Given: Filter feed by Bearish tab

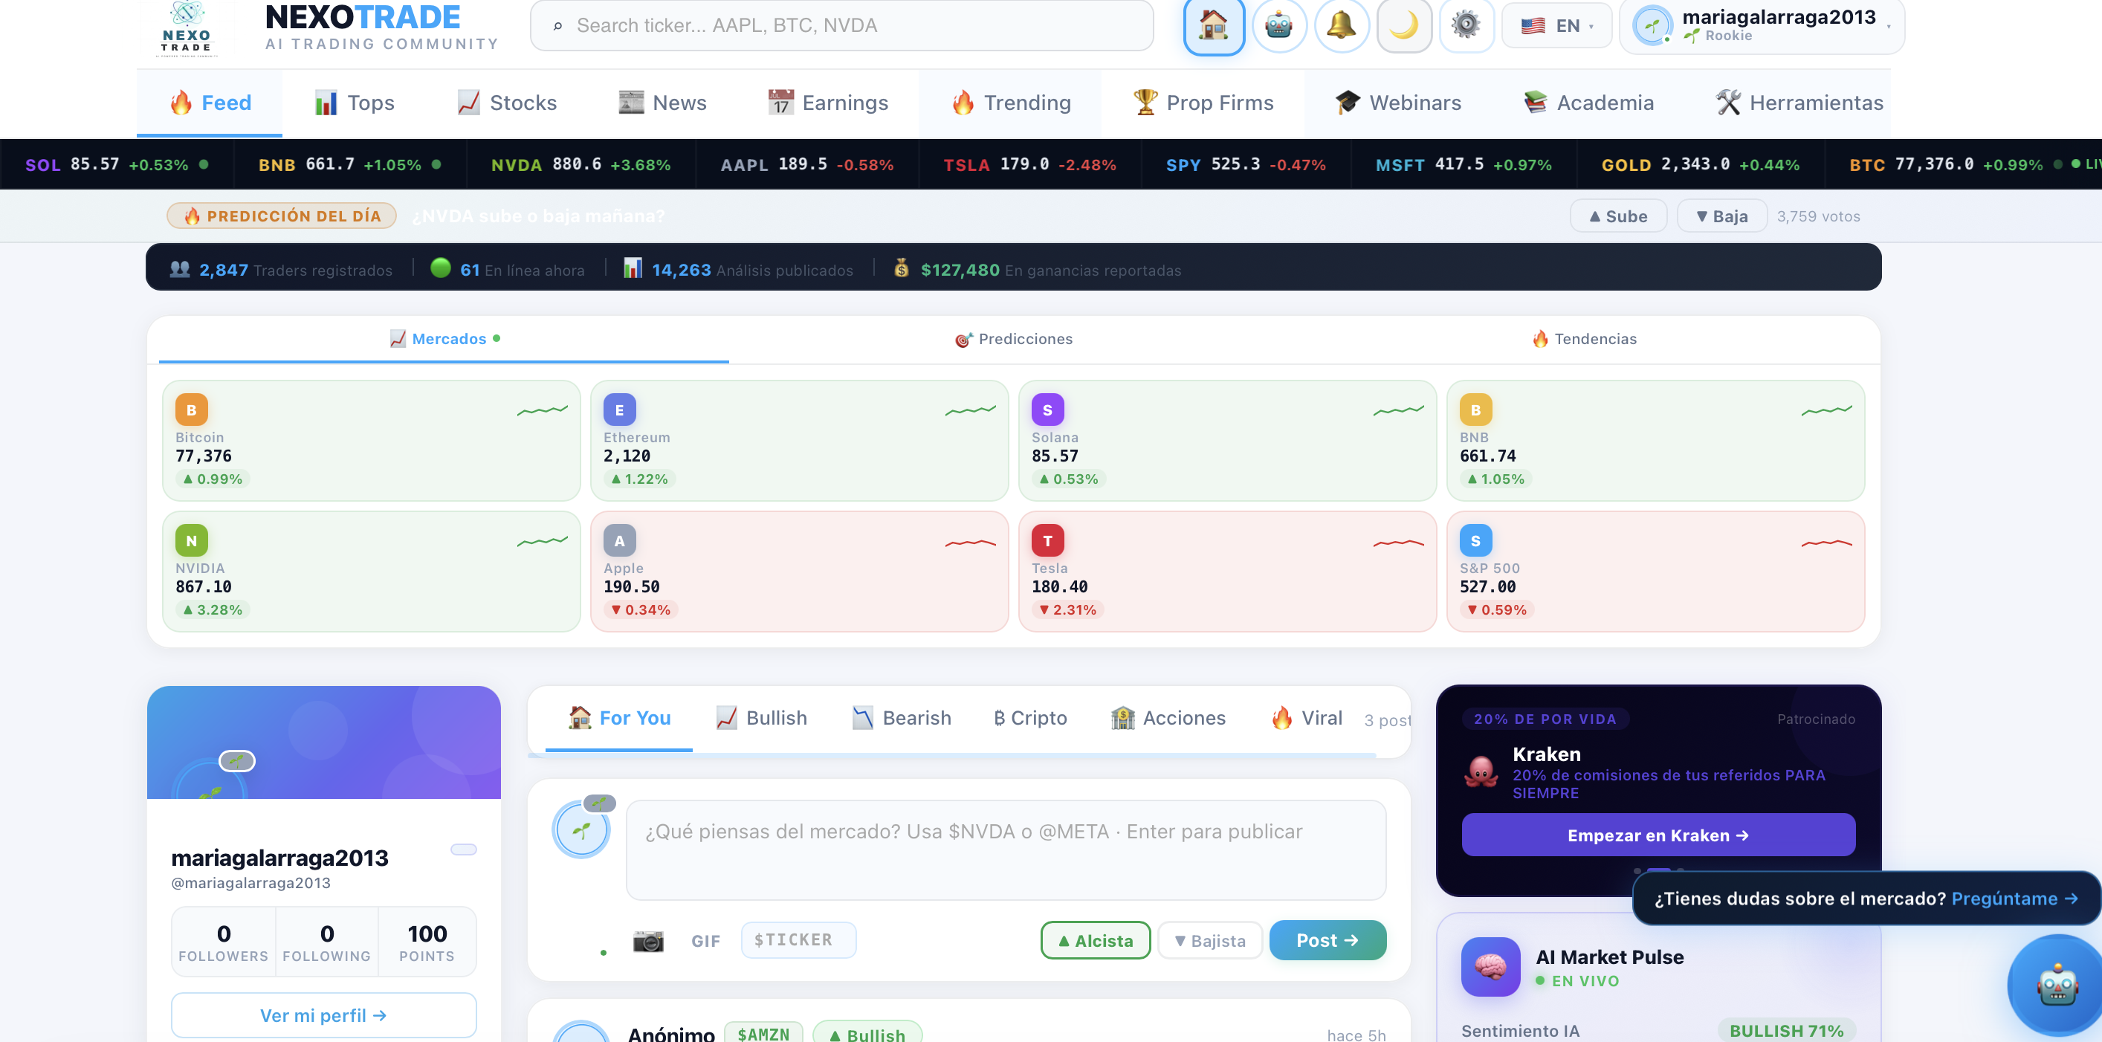Looking at the screenshot, I should (902, 718).
